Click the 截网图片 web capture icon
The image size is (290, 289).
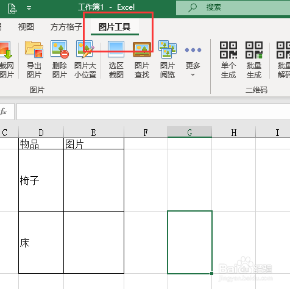6,60
